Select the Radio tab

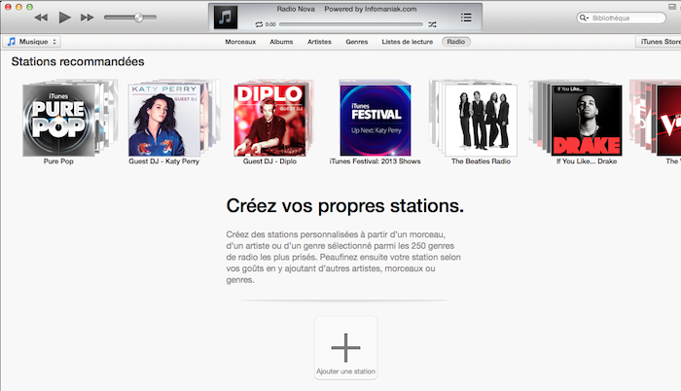[456, 42]
